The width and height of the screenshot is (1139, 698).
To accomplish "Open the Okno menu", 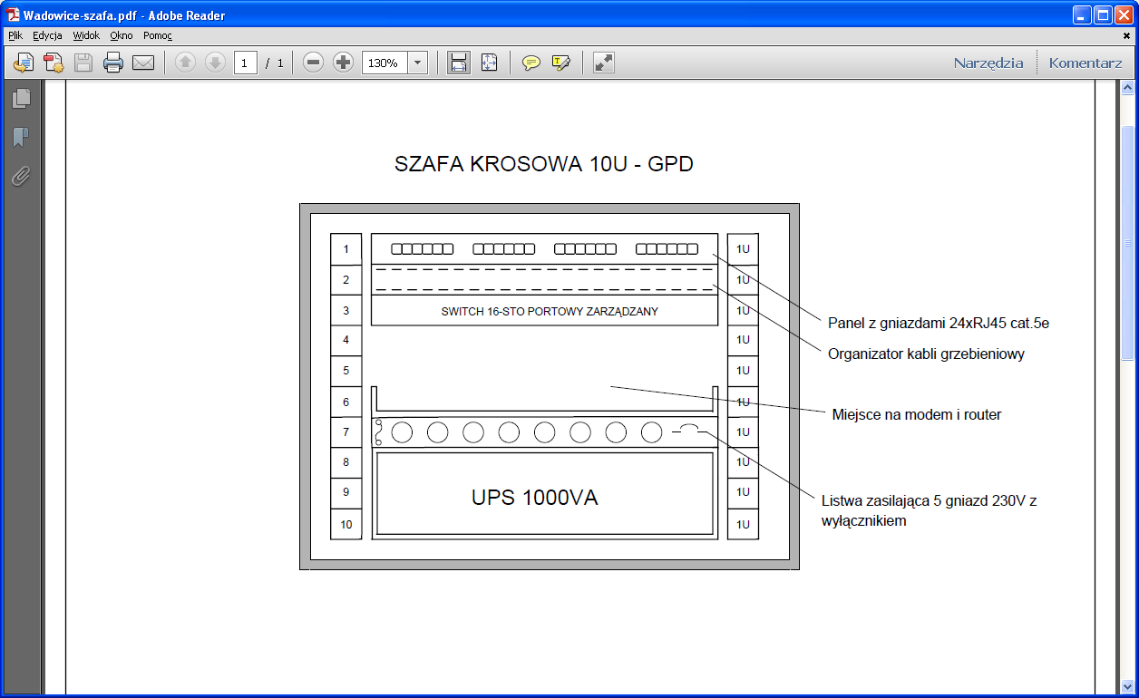I will pos(122,35).
